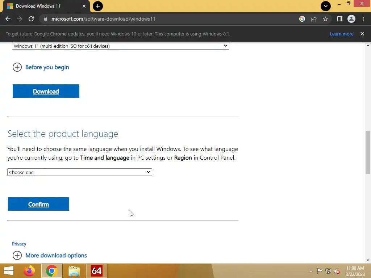Select the Download Windows 11 tab
This screenshot has height=278, width=371.
(x=46, y=6)
